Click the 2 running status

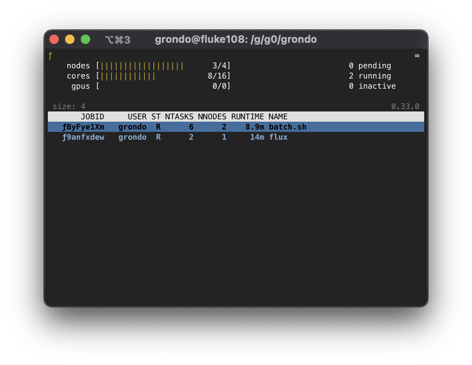click(x=370, y=76)
